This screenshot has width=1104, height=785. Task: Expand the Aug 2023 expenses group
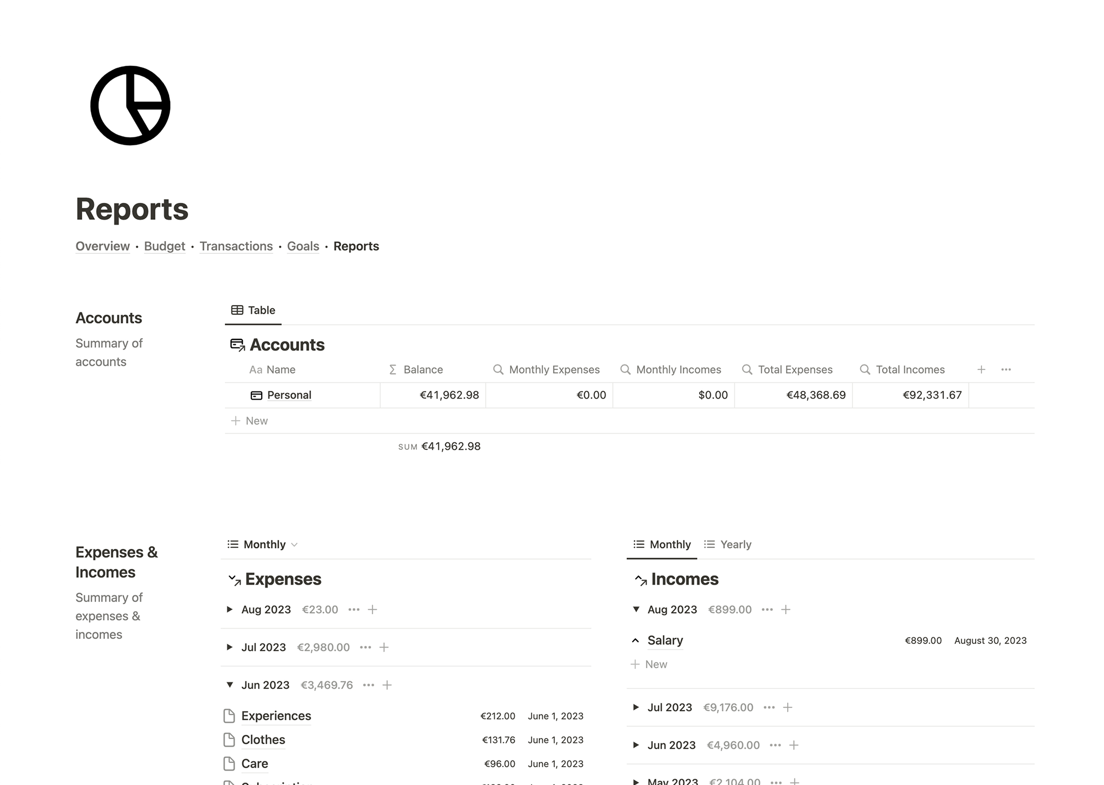(229, 609)
